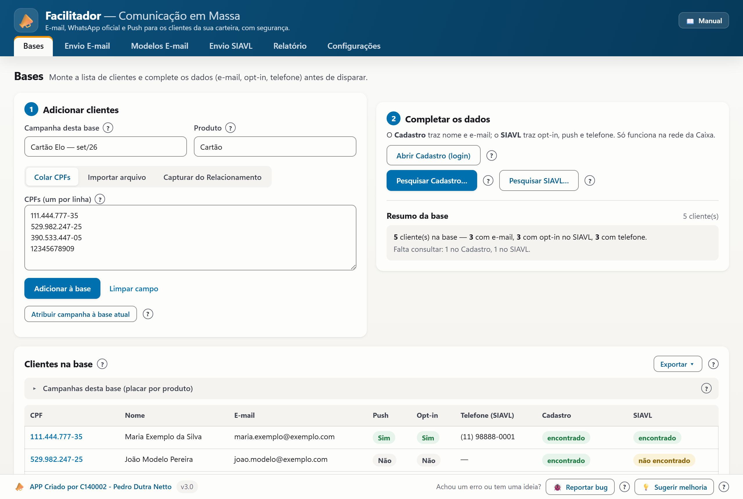Focus the Campanha desta base input field

pos(105,147)
